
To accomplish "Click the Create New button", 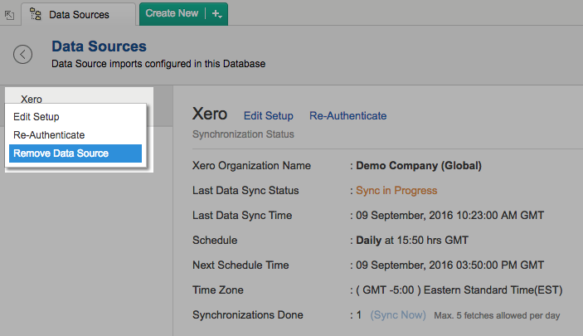I will 172,13.
